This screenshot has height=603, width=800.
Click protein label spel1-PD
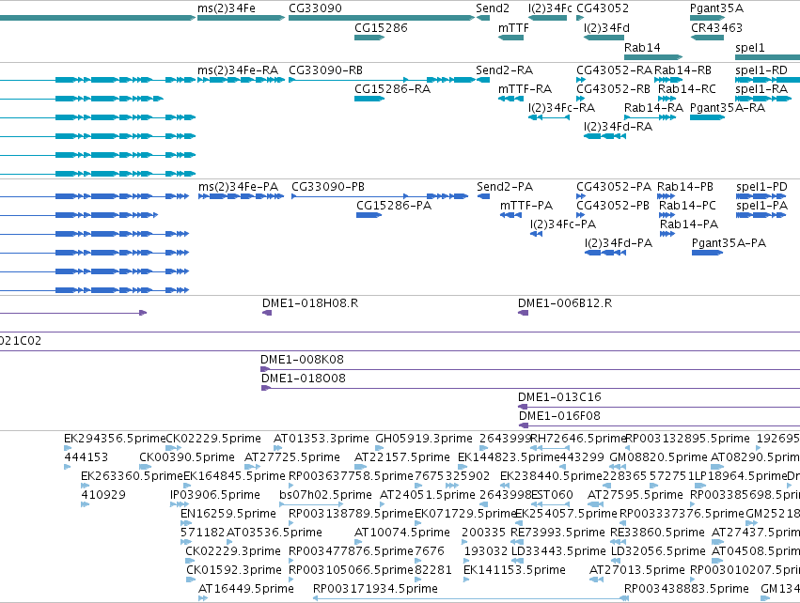click(761, 187)
